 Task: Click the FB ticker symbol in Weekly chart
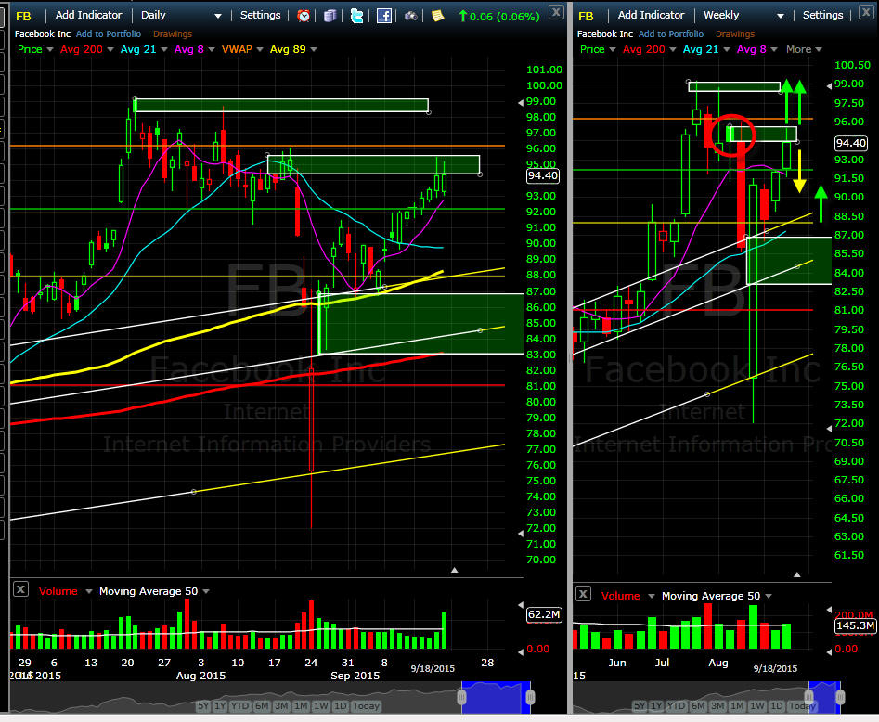pos(586,16)
